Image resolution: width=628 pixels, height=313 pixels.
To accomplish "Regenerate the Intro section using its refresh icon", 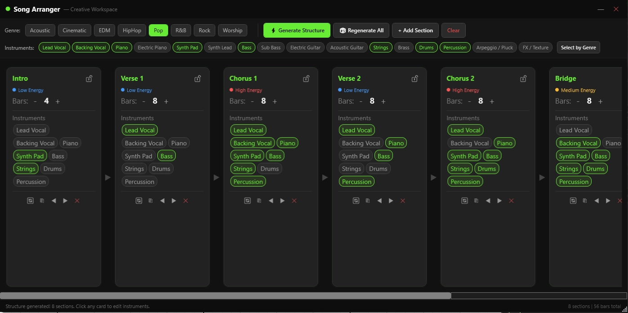I will pyautogui.click(x=30, y=200).
